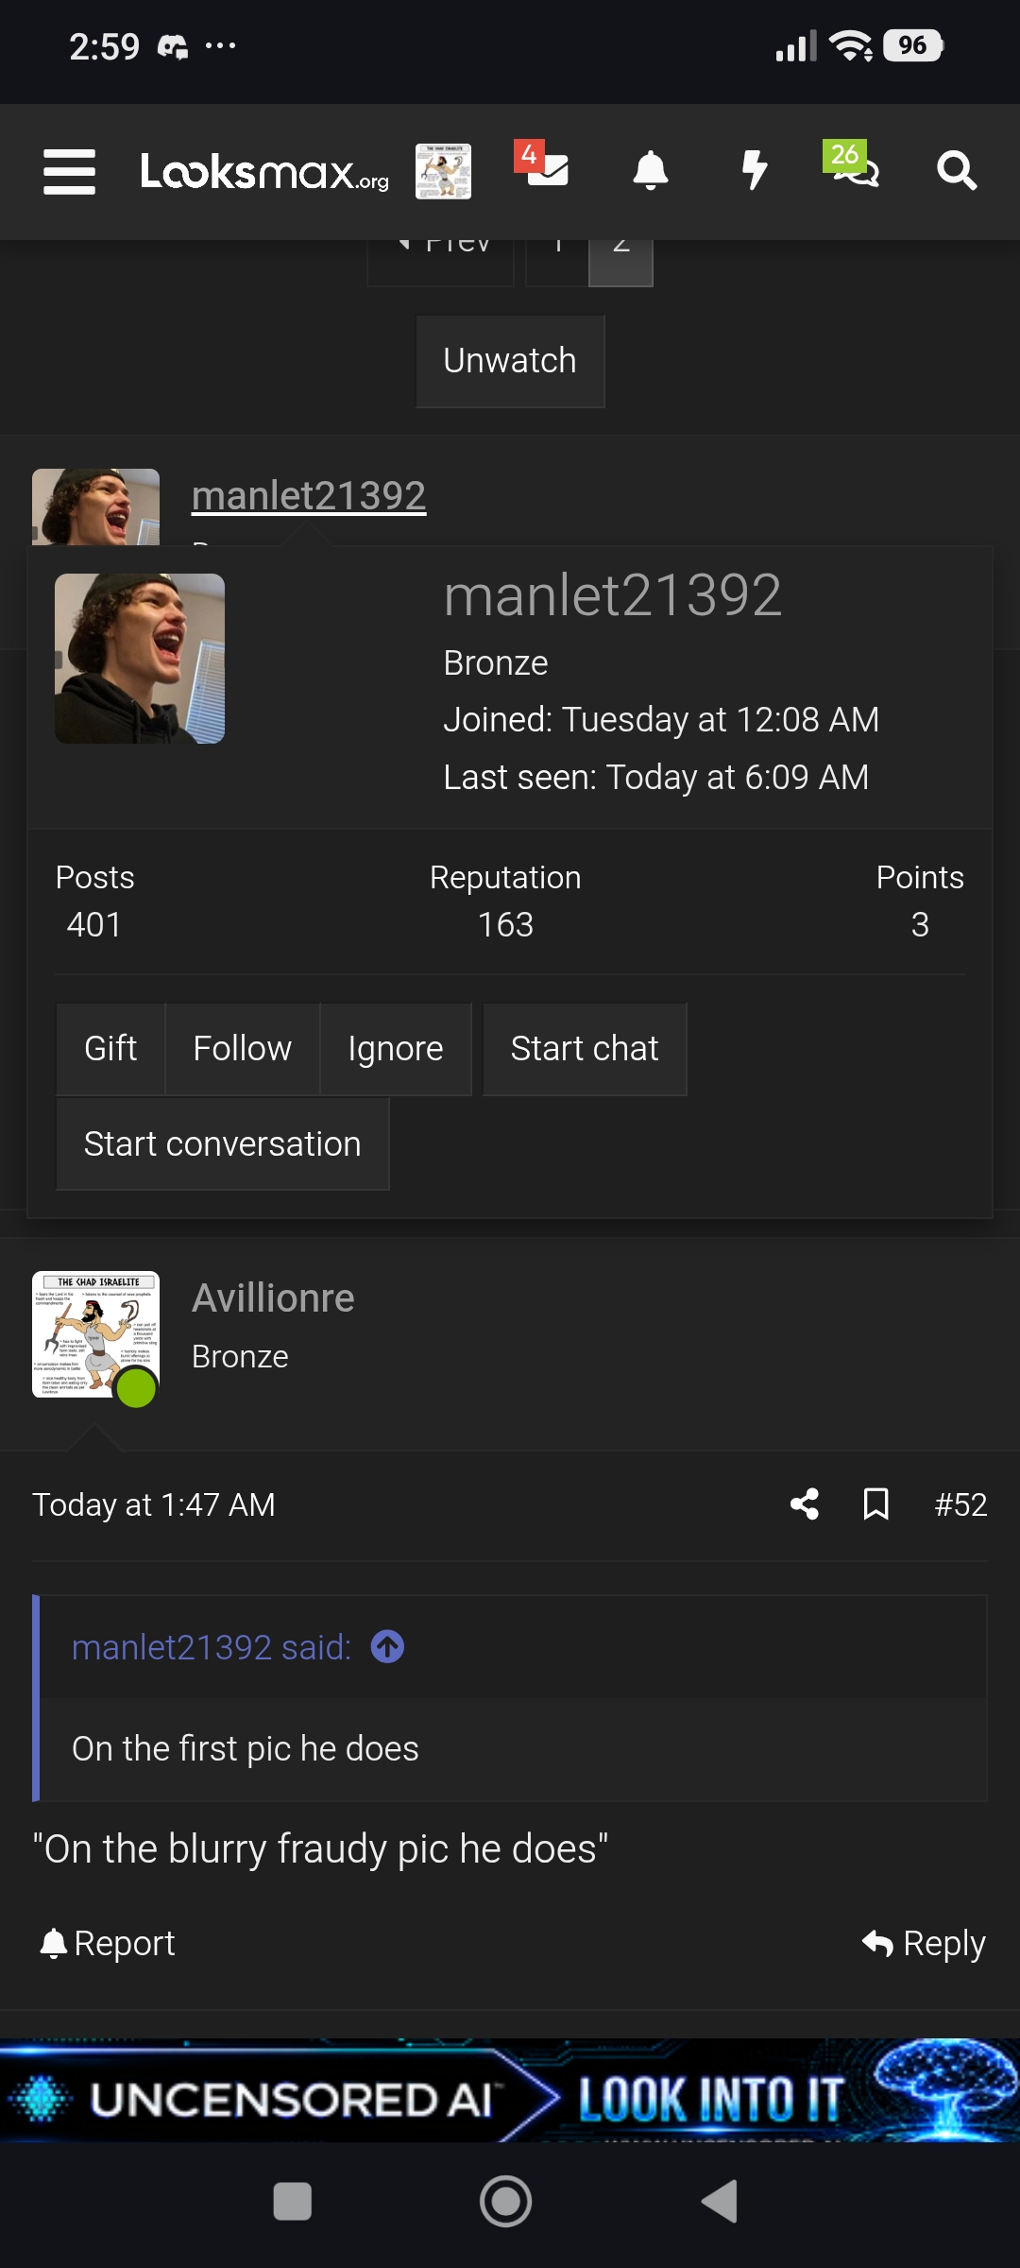Start conversation with manlet21392

pos(223,1144)
